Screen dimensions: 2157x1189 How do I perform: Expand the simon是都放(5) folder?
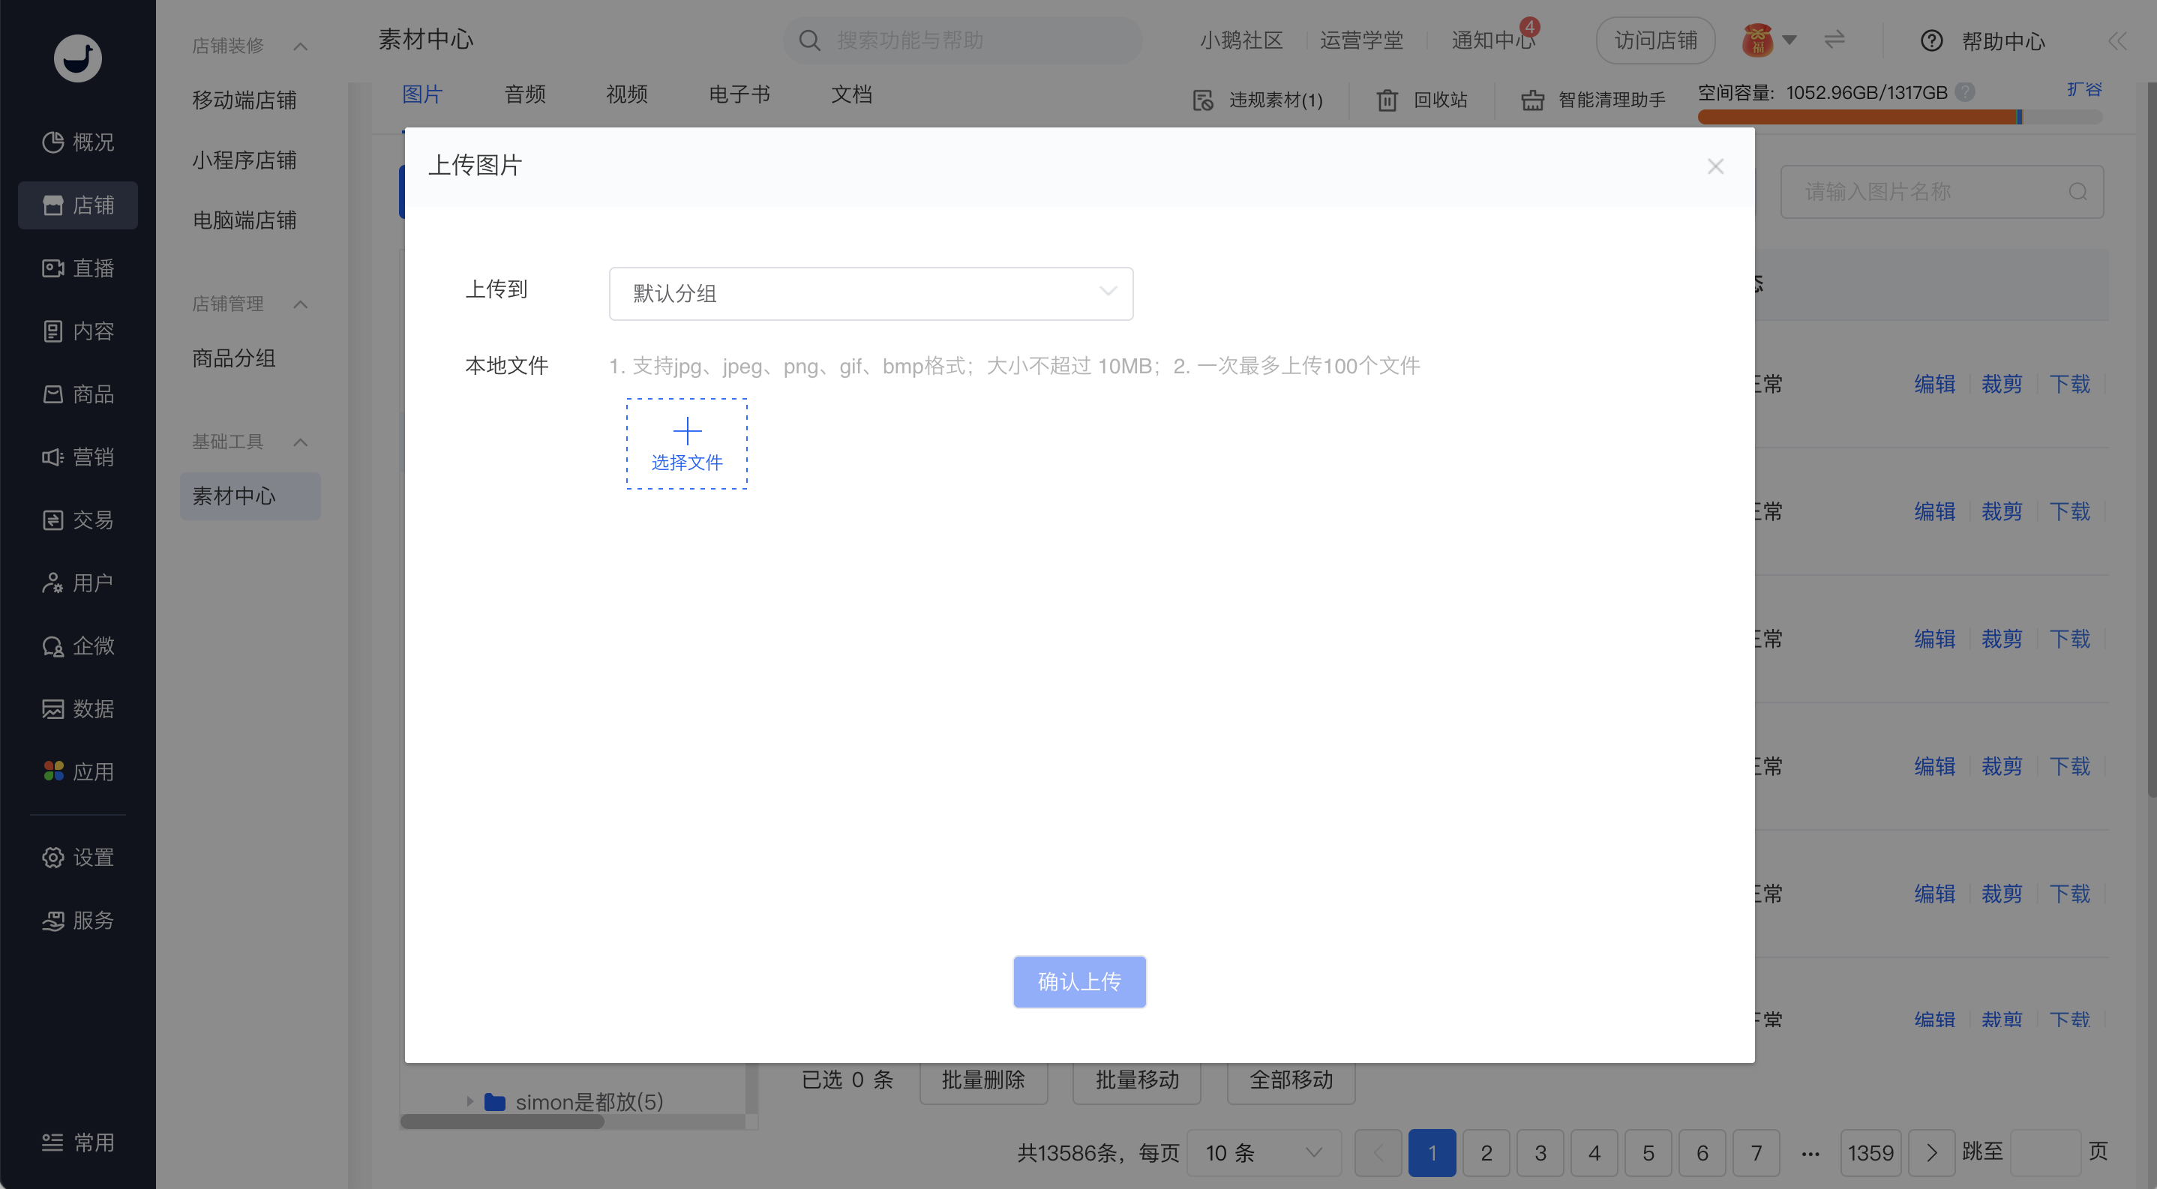469,1102
